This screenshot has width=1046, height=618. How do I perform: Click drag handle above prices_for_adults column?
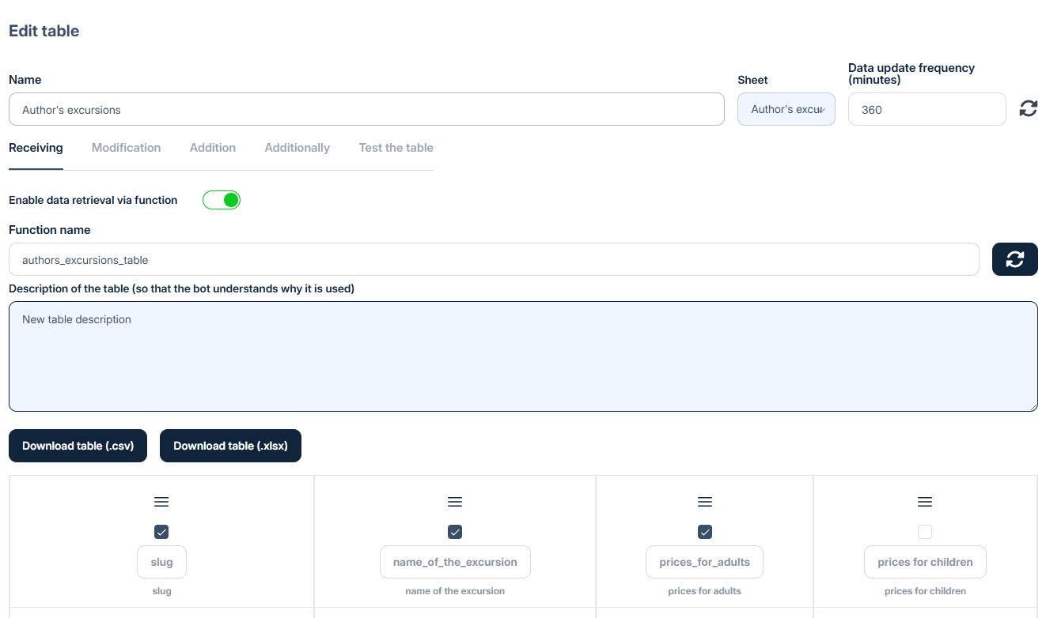705,502
